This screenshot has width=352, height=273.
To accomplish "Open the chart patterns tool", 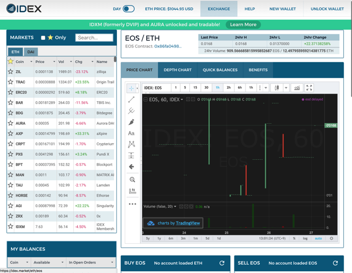I will coord(131,144).
